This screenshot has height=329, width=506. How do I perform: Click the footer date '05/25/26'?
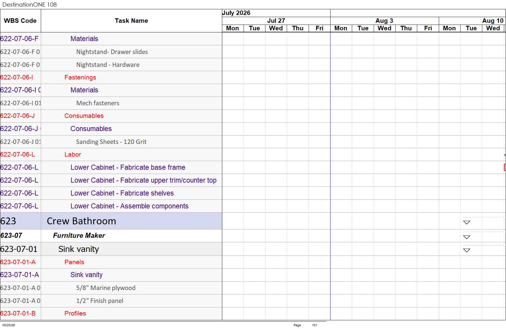click(x=9, y=325)
